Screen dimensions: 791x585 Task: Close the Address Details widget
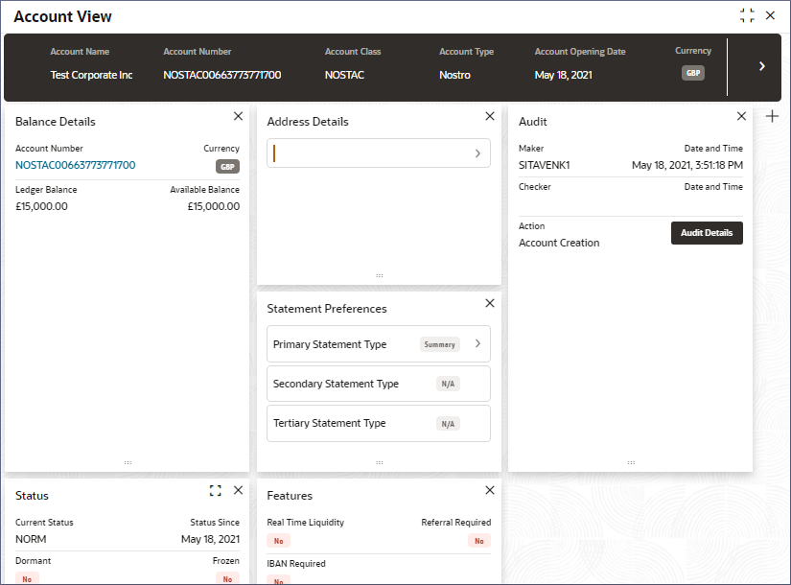pyautogui.click(x=489, y=116)
